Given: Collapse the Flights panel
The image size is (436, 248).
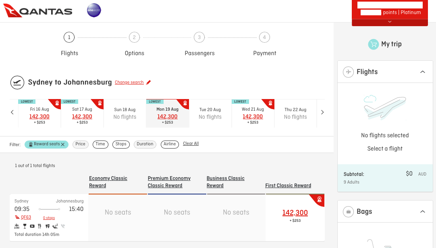Looking at the screenshot, I should coord(422,72).
